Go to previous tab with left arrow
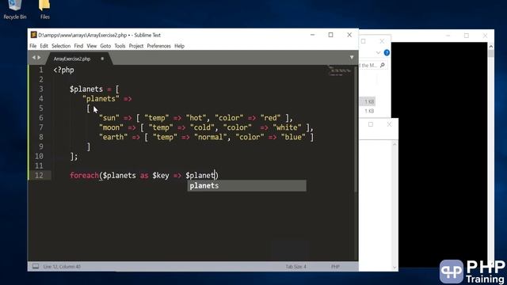The height and width of the screenshot is (285, 507). coord(33,58)
